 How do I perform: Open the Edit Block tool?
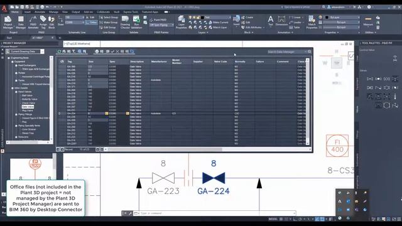tap(52, 22)
